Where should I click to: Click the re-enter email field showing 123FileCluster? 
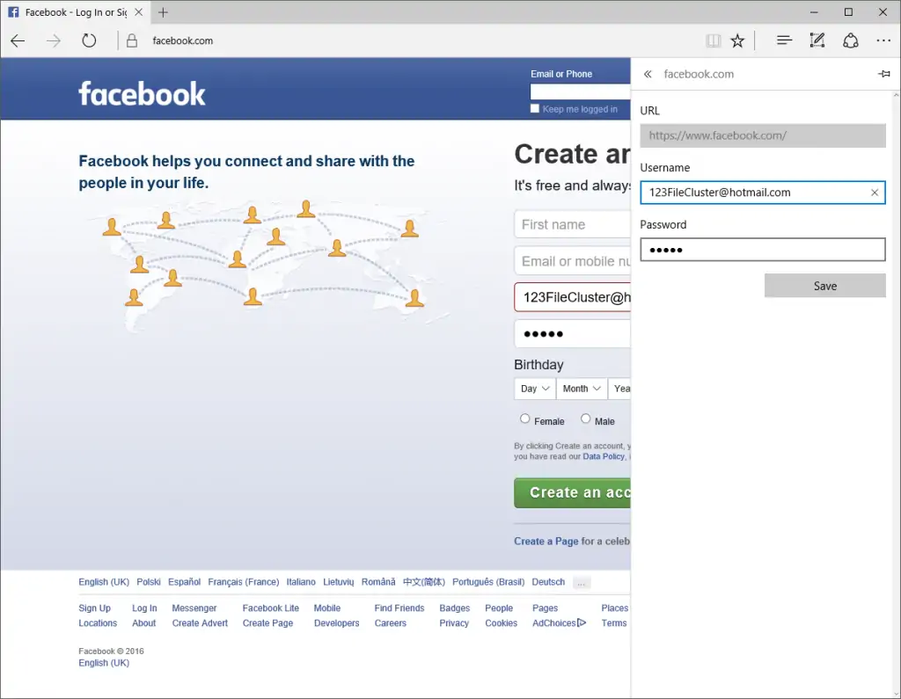(572, 297)
